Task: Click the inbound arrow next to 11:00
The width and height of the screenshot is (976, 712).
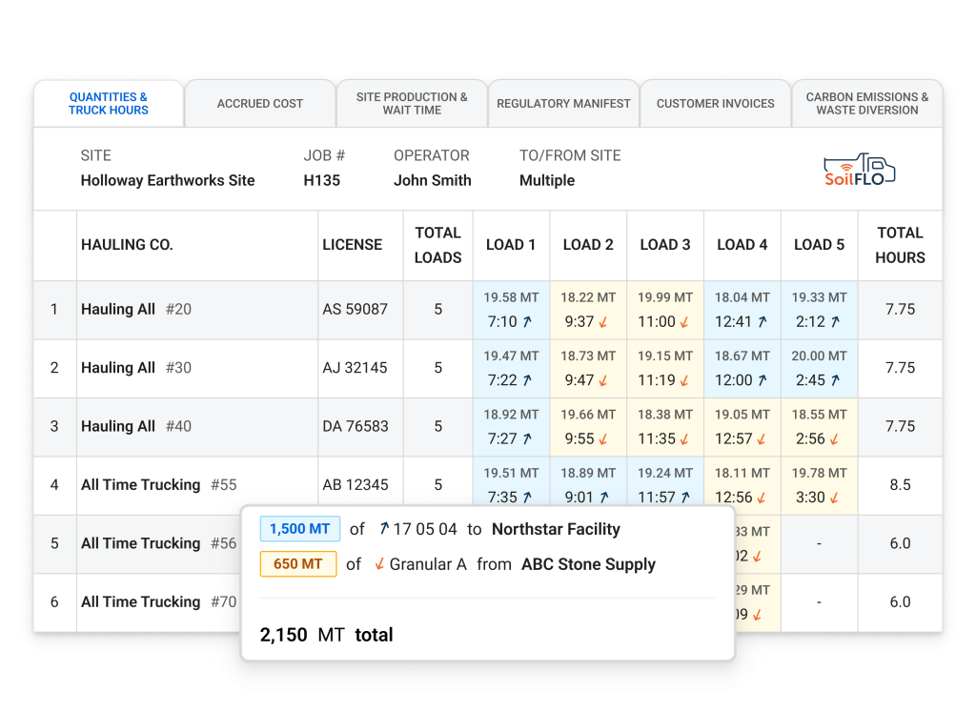Action: tap(684, 322)
